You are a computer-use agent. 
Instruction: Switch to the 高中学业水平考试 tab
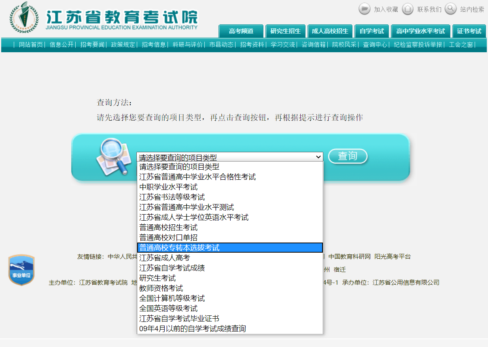(420, 31)
